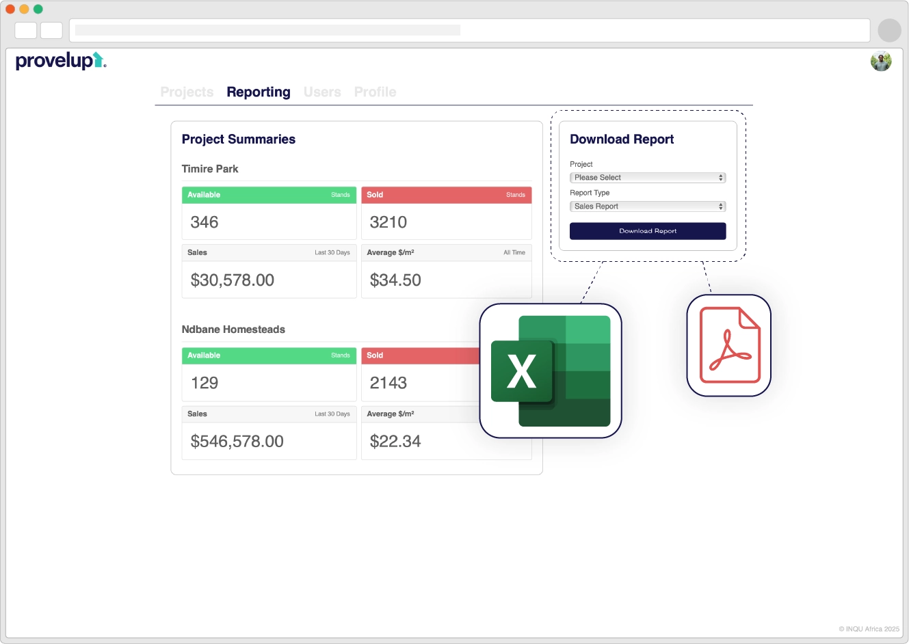Click Timire Park green Available header
The image size is (909, 644).
click(x=269, y=195)
